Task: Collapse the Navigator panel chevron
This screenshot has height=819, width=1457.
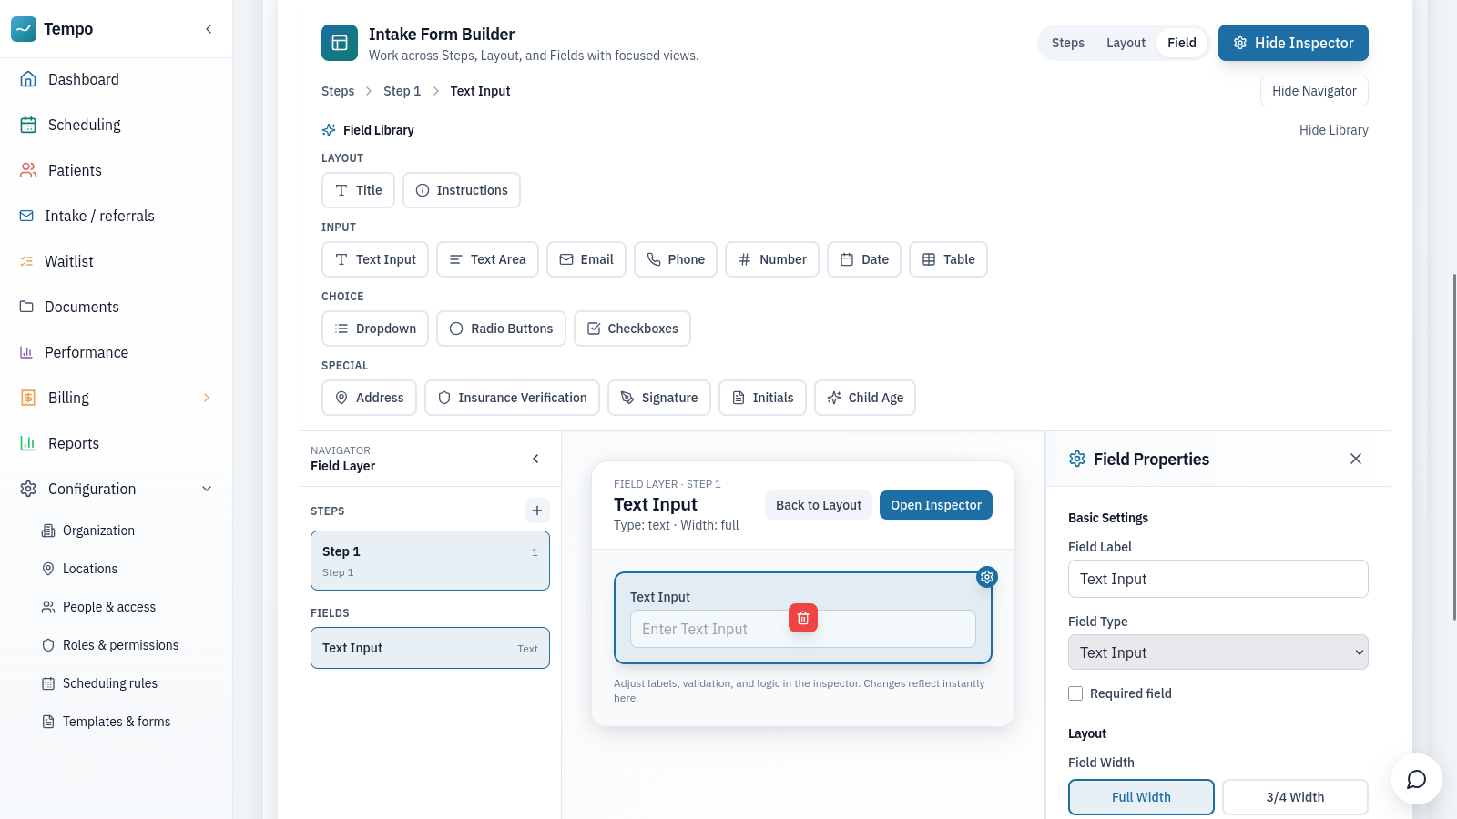Action: tap(535, 459)
